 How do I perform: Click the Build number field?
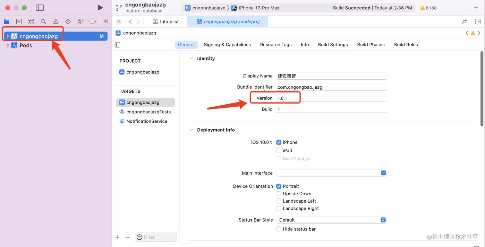click(x=331, y=109)
